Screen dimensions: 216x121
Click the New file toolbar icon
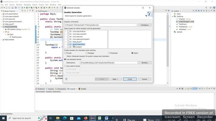tap(2, 8)
